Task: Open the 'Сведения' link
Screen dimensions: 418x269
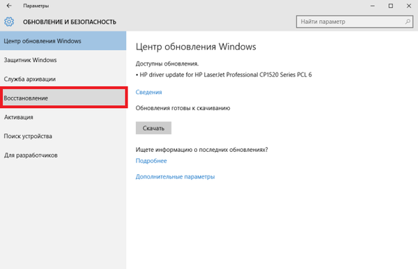Action: [149, 92]
